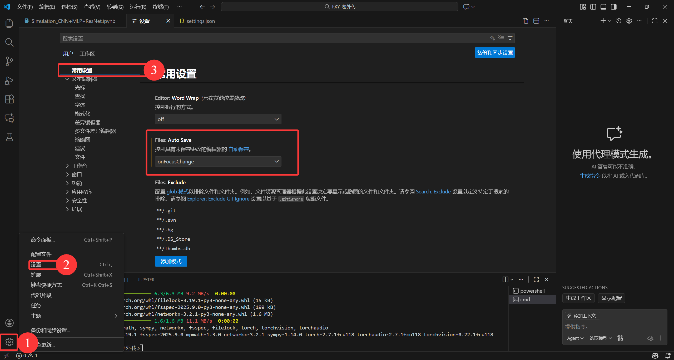Open the Testing flask icon
Viewport: 674px width, 360px height.
coord(9,137)
